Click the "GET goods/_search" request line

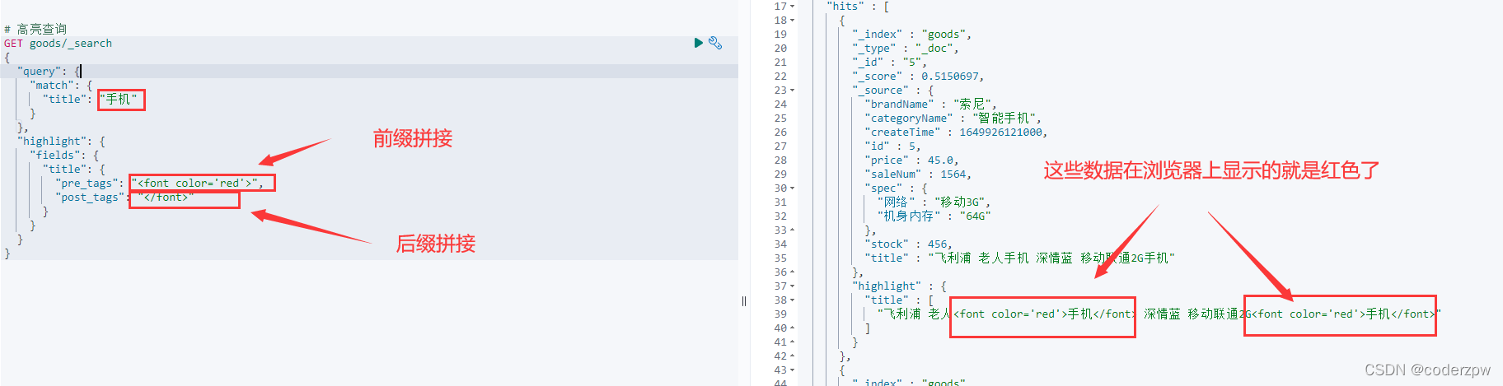(x=58, y=44)
